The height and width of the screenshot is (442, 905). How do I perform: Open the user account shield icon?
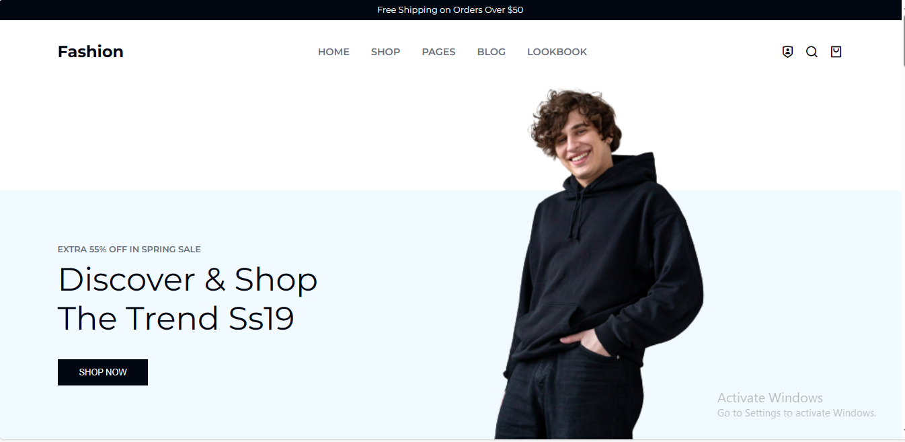pos(787,52)
